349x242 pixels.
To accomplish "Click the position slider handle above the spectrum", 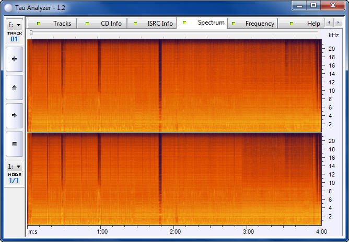I will click(31, 33).
